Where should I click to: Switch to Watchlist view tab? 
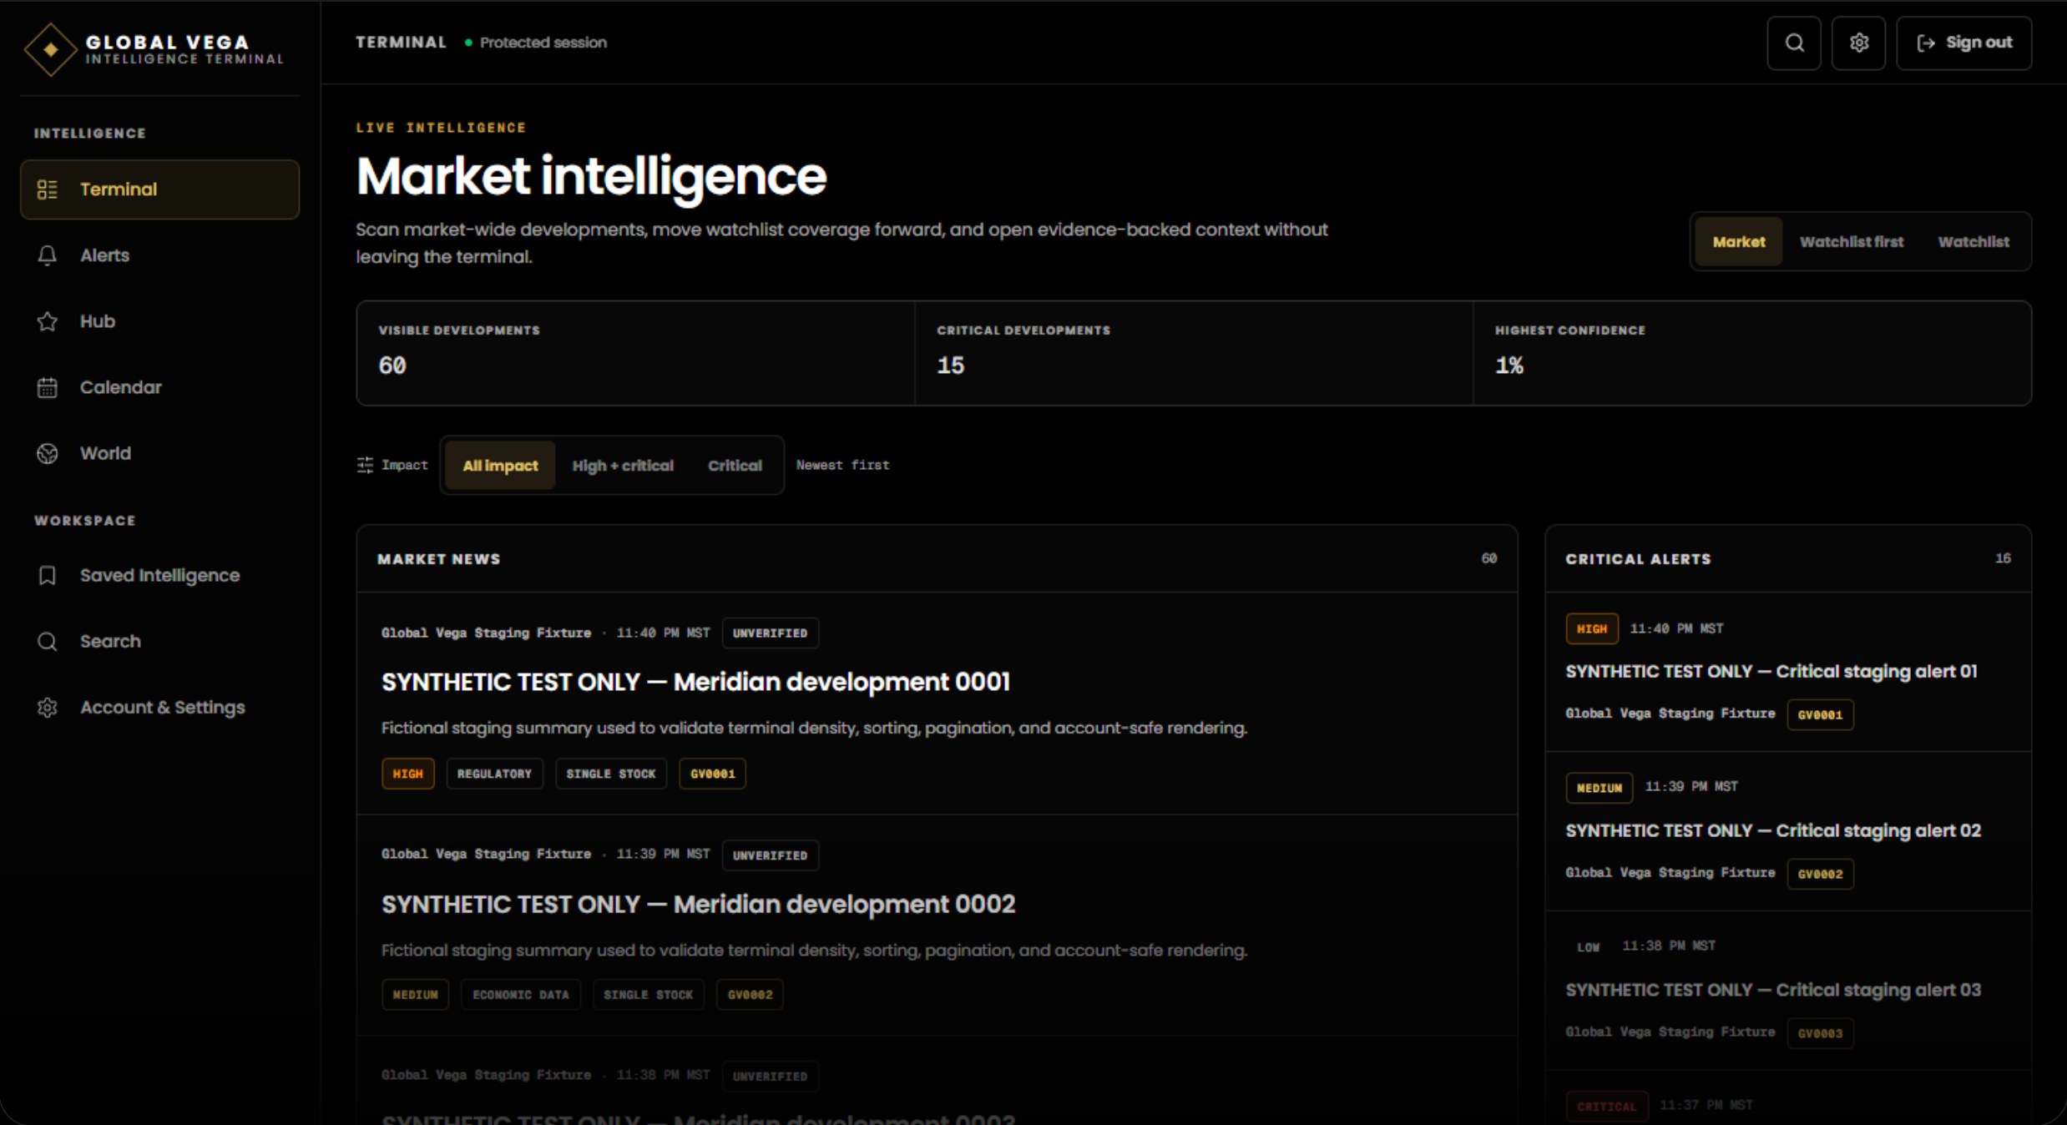pos(1974,242)
